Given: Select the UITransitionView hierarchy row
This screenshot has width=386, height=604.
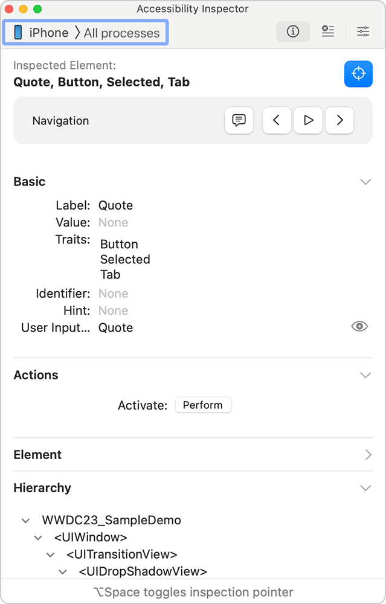Looking at the screenshot, I should point(121,554).
